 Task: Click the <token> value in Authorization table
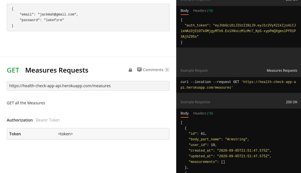coord(65,134)
